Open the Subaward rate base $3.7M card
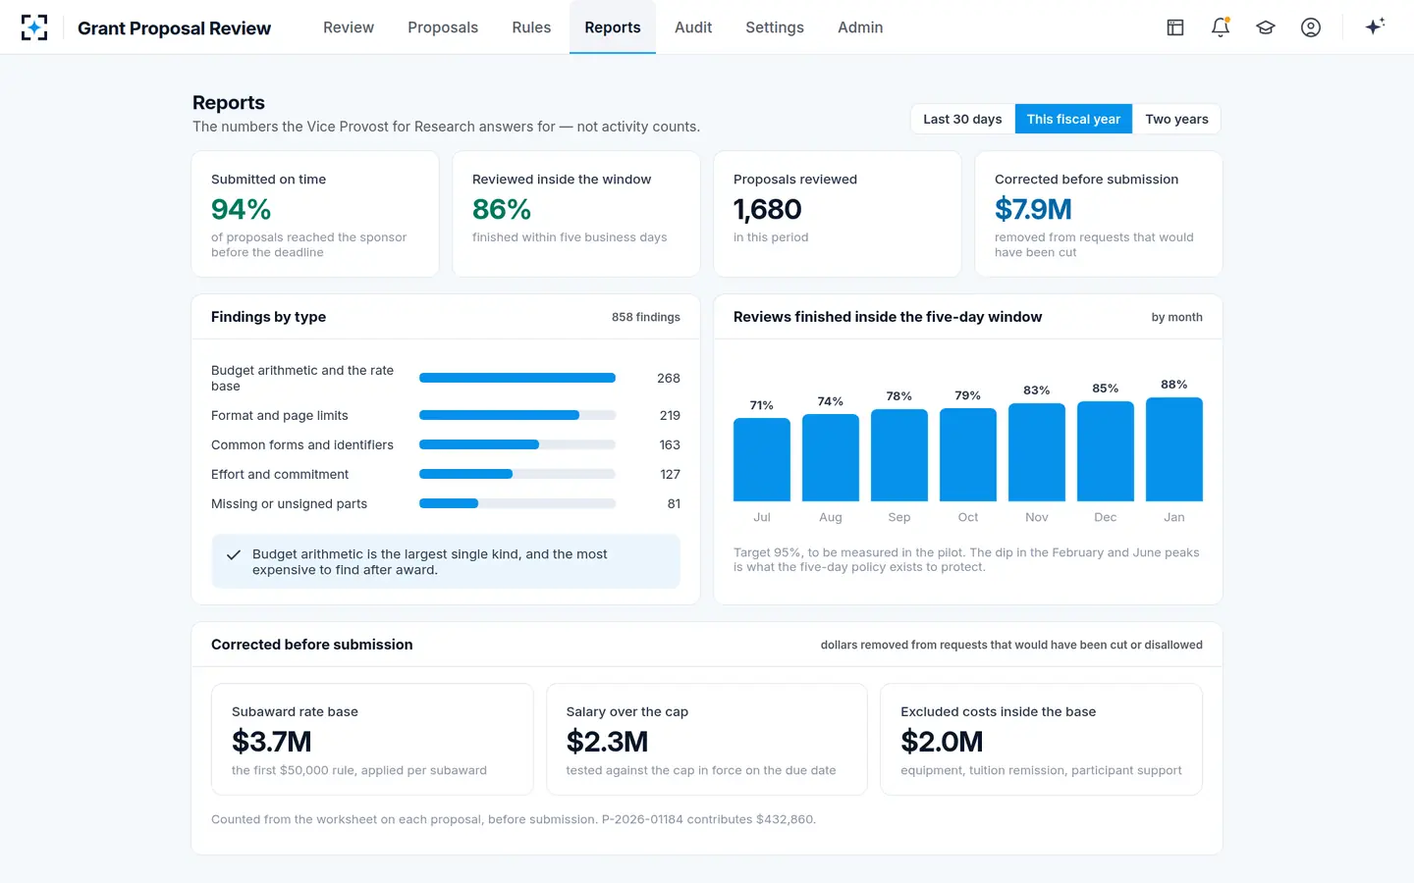This screenshot has width=1414, height=883. pyautogui.click(x=372, y=740)
